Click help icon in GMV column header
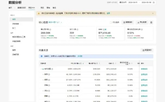Viewport: 165px width, 102px height. coord(113,63)
